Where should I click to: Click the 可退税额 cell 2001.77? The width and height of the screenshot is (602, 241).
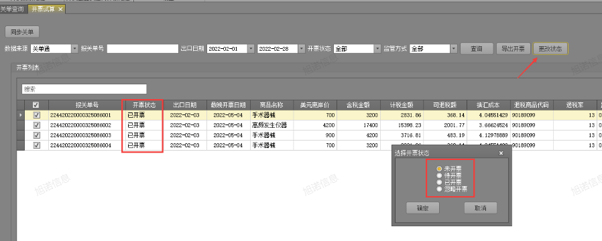point(445,125)
